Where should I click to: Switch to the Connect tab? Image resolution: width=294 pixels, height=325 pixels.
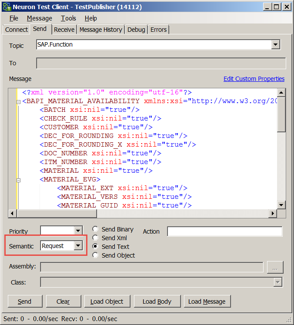[17, 30]
